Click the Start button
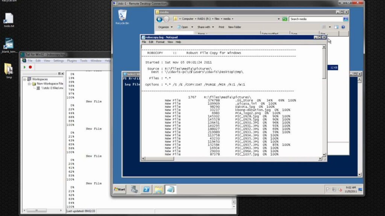This screenshot has width=385, height=216. click(x=120, y=189)
